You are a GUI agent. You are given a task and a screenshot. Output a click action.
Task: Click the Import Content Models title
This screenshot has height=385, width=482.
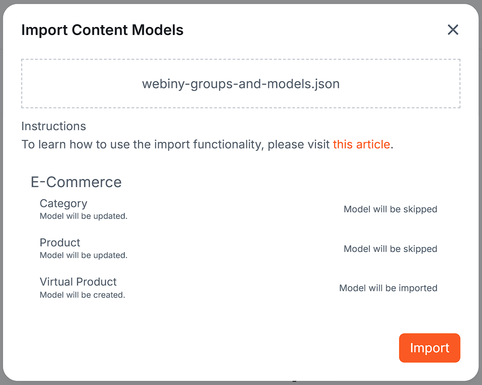pos(102,30)
